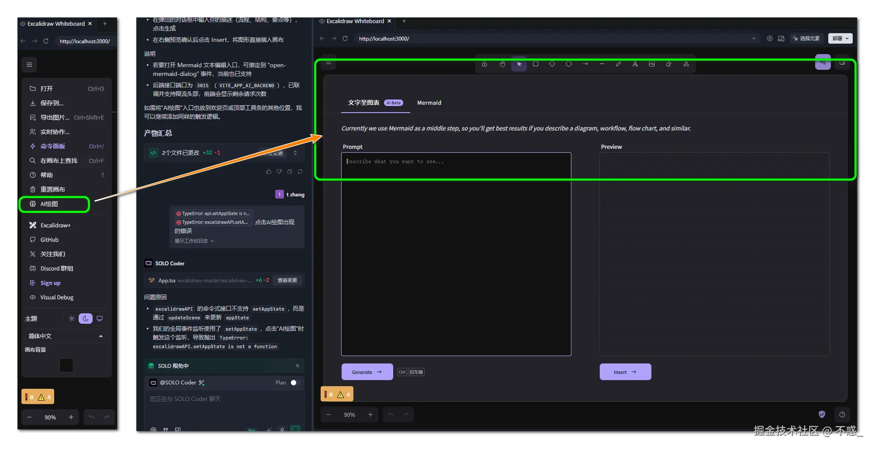
Task: Toggle the library sidebar icon beside the share button
Action: click(x=842, y=63)
